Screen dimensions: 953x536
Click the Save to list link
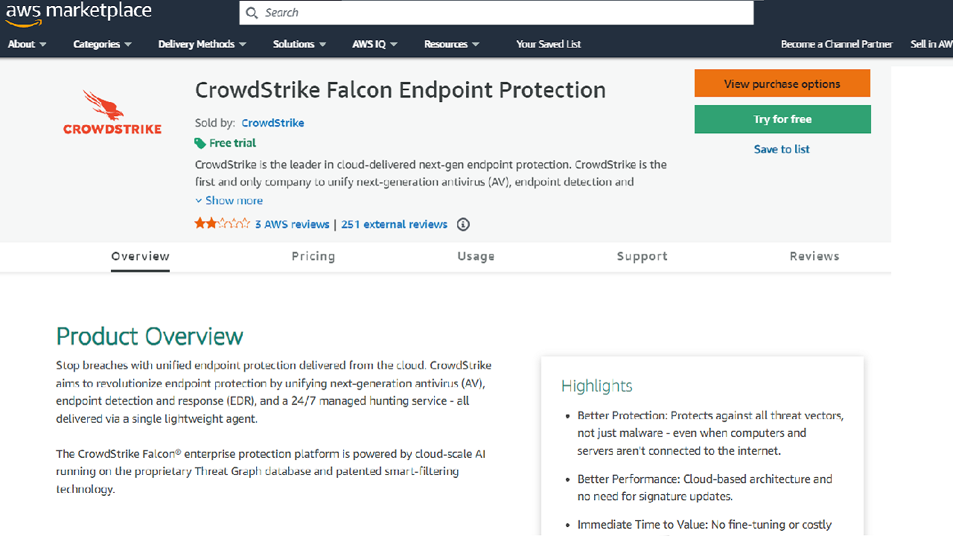[781, 149]
